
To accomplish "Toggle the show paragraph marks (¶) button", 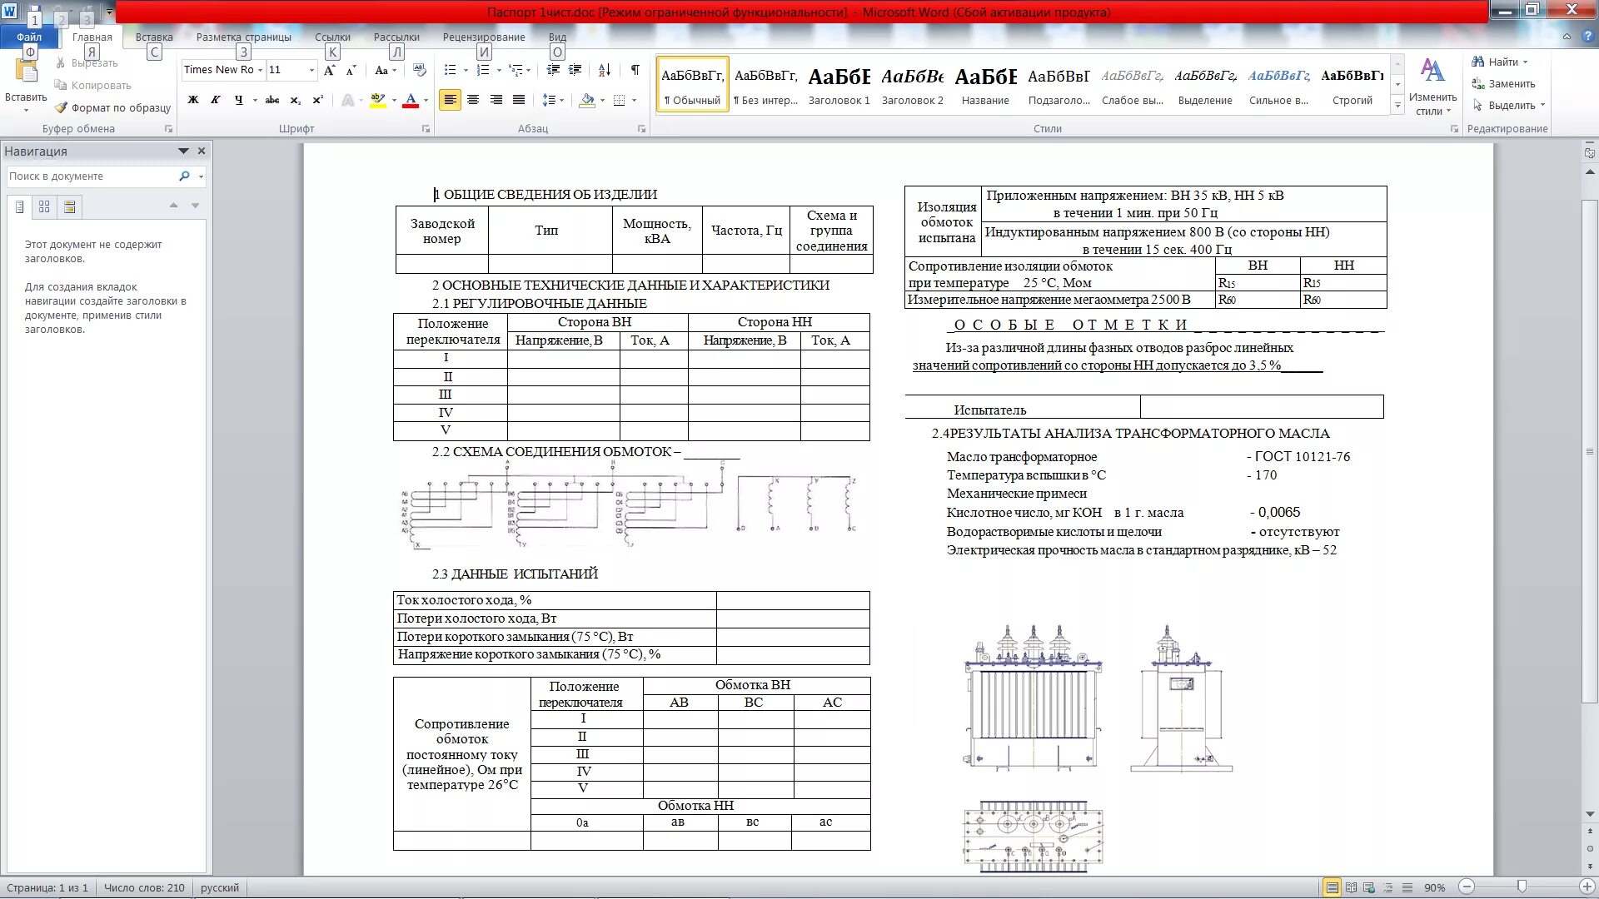I will (635, 70).
